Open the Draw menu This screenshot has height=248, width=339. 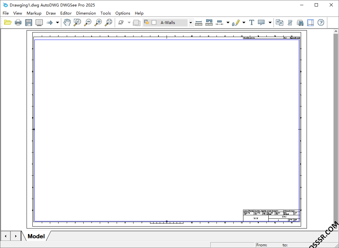(51, 13)
